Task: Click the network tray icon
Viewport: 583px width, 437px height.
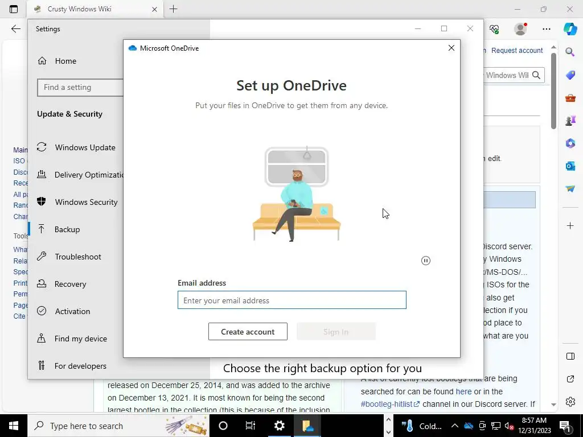Action: click(x=496, y=426)
